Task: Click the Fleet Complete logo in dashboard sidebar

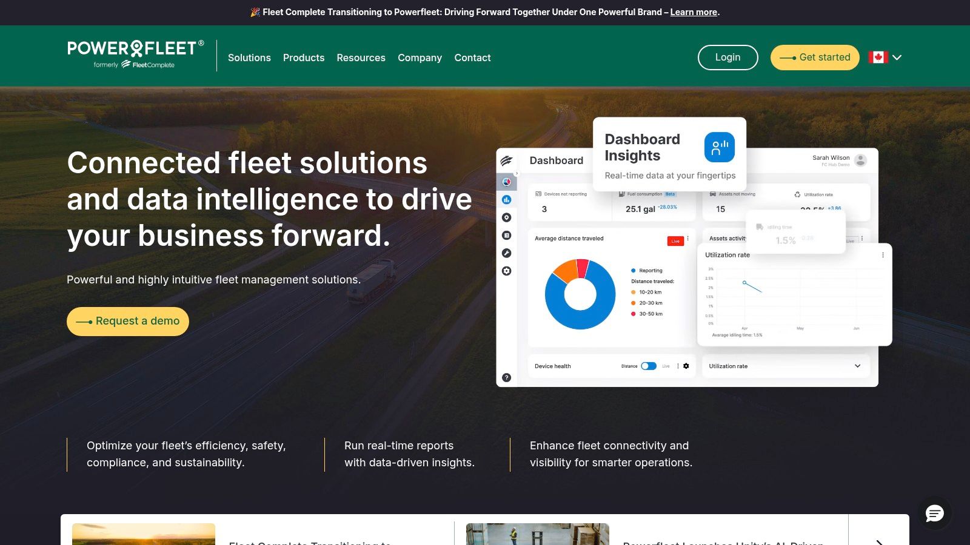Action: [507, 160]
